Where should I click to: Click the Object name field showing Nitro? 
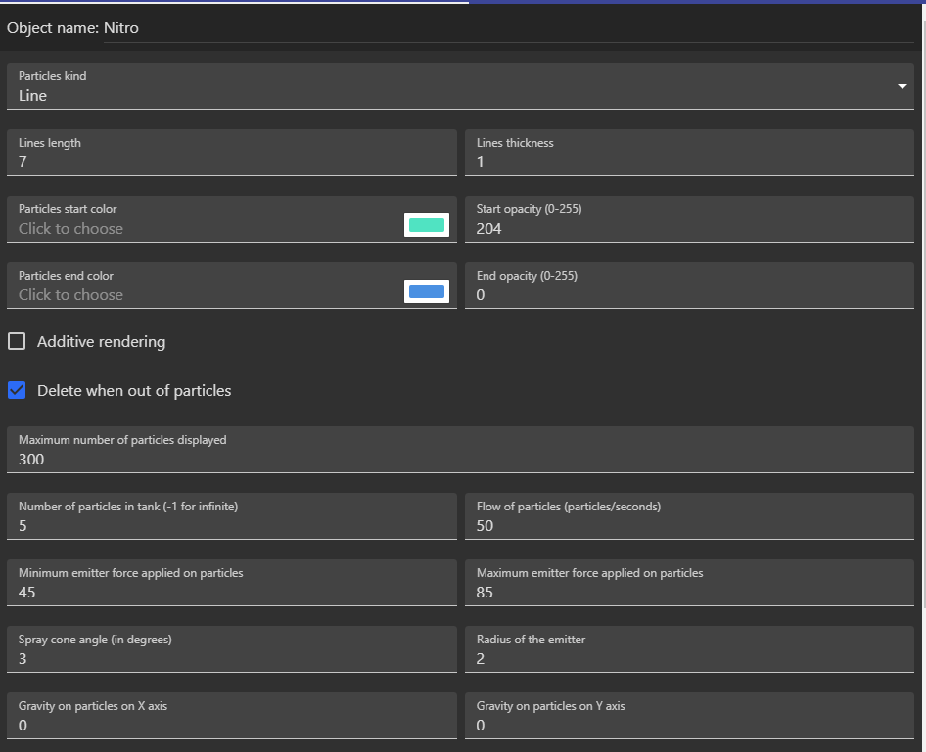(x=509, y=28)
